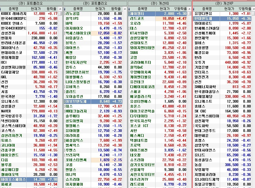Viewport: 255px width, 188px height.
Task: Select the 한국항공우주 row
Action: point(29,116)
